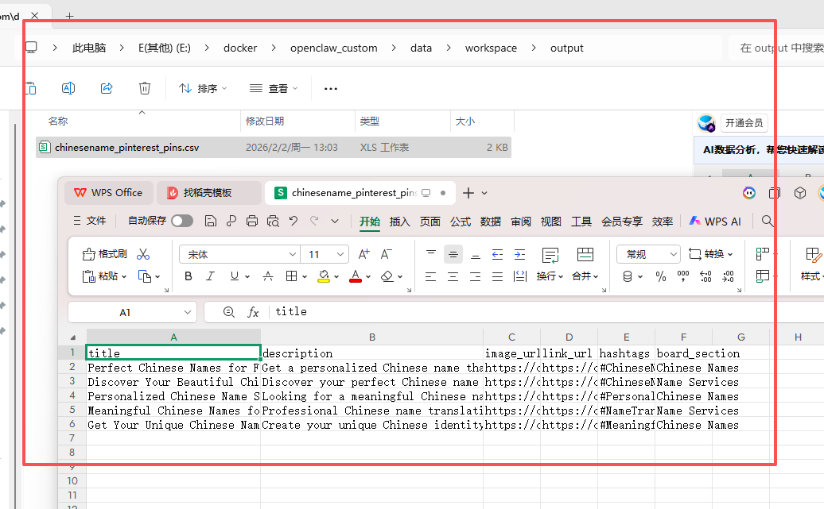This screenshot has height=509, width=824.
Task: Apply italic formatting with the I icon
Action: [211, 276]
